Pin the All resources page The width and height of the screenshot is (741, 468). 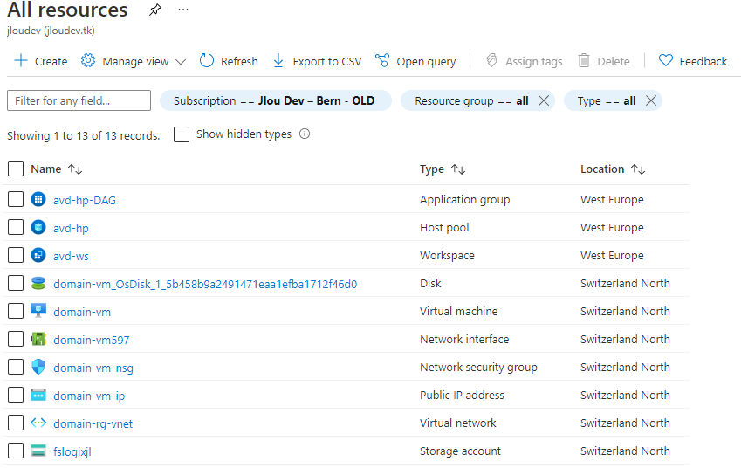pyautogui.click(x=155, y=10)
